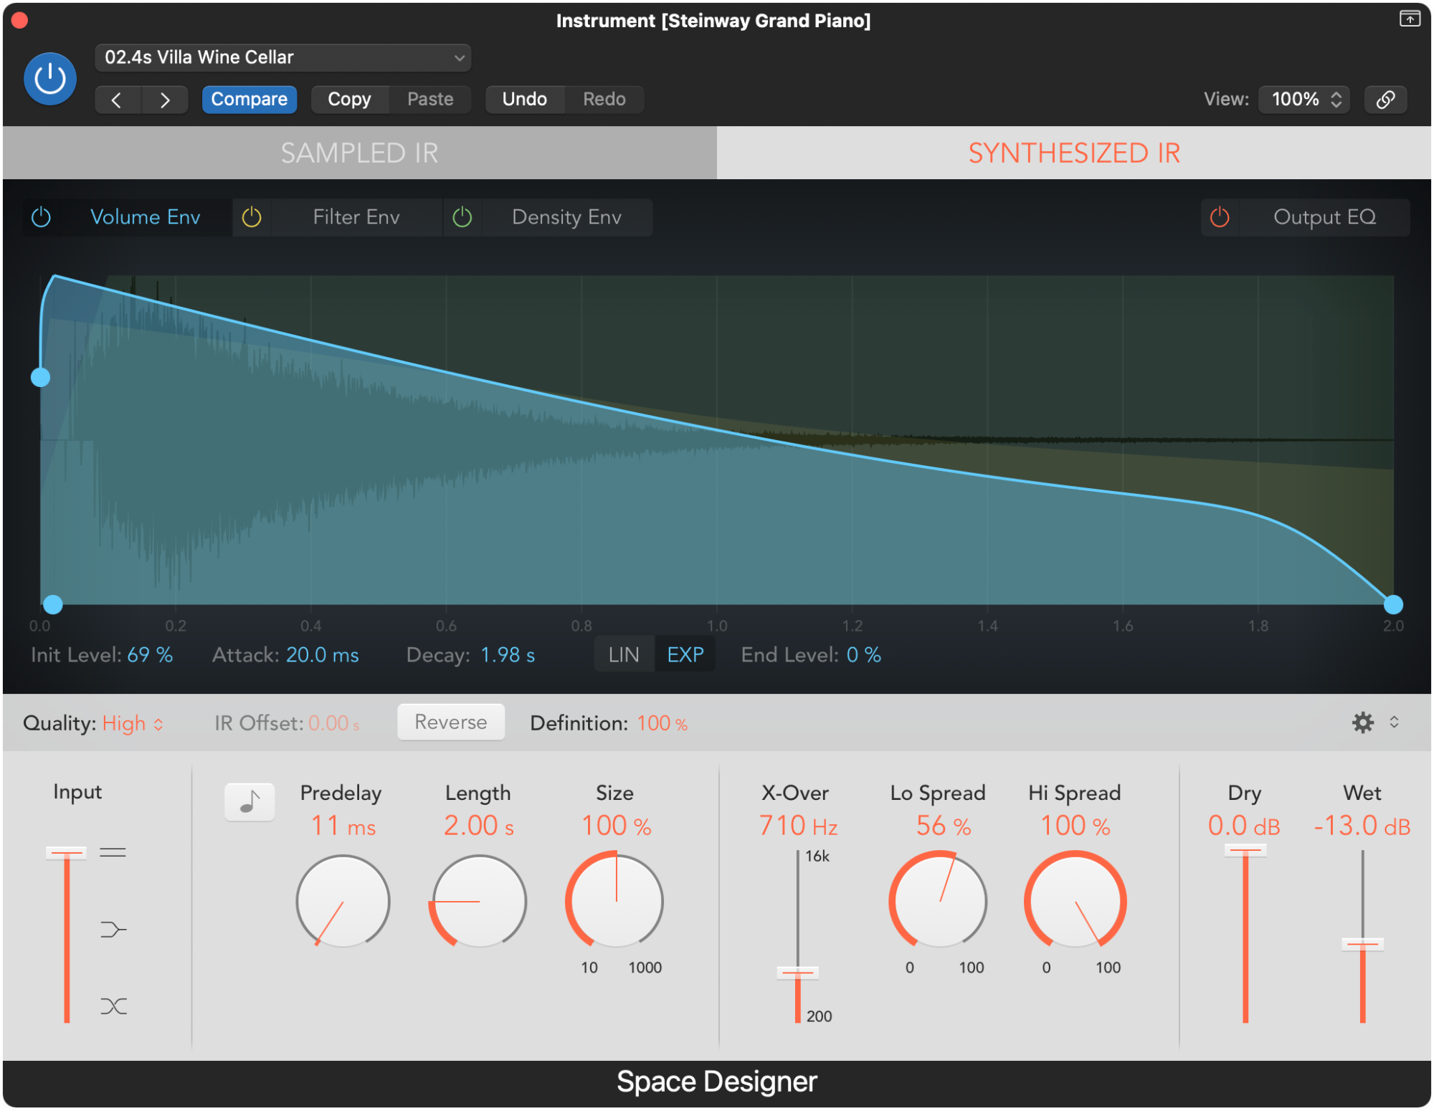Screen dimensions: 1434x1111
Task: Select the Volume Env tab
Action: [x=145, y=217]
